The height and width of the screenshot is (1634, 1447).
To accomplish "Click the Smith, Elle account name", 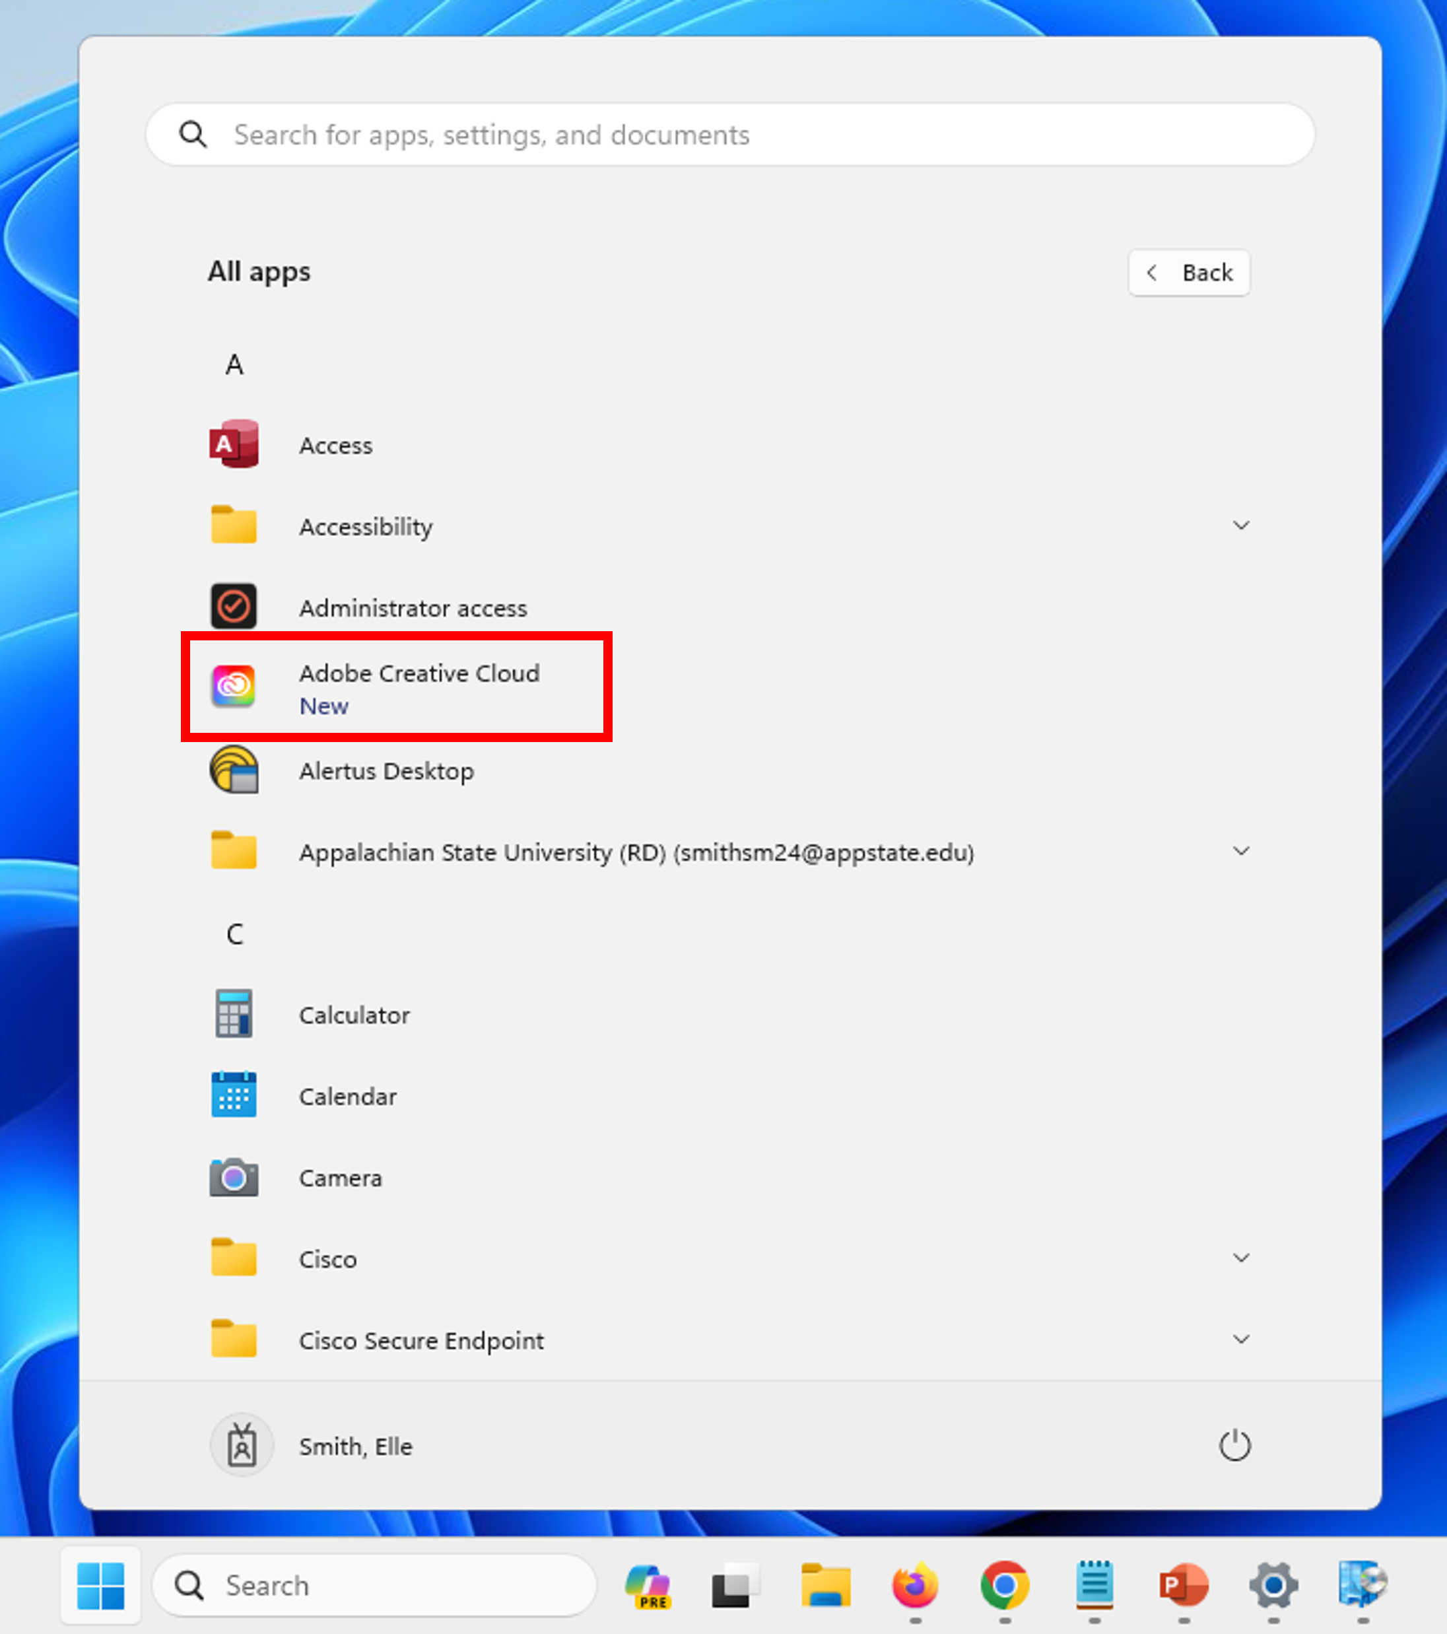I will click(x=356, y=1447).
